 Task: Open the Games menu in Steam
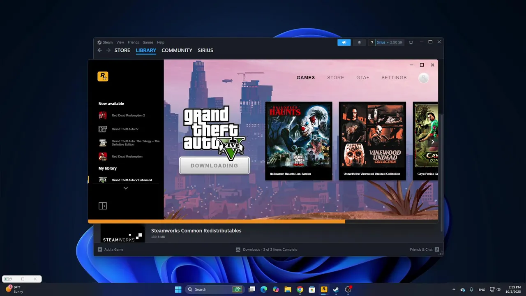148,42
